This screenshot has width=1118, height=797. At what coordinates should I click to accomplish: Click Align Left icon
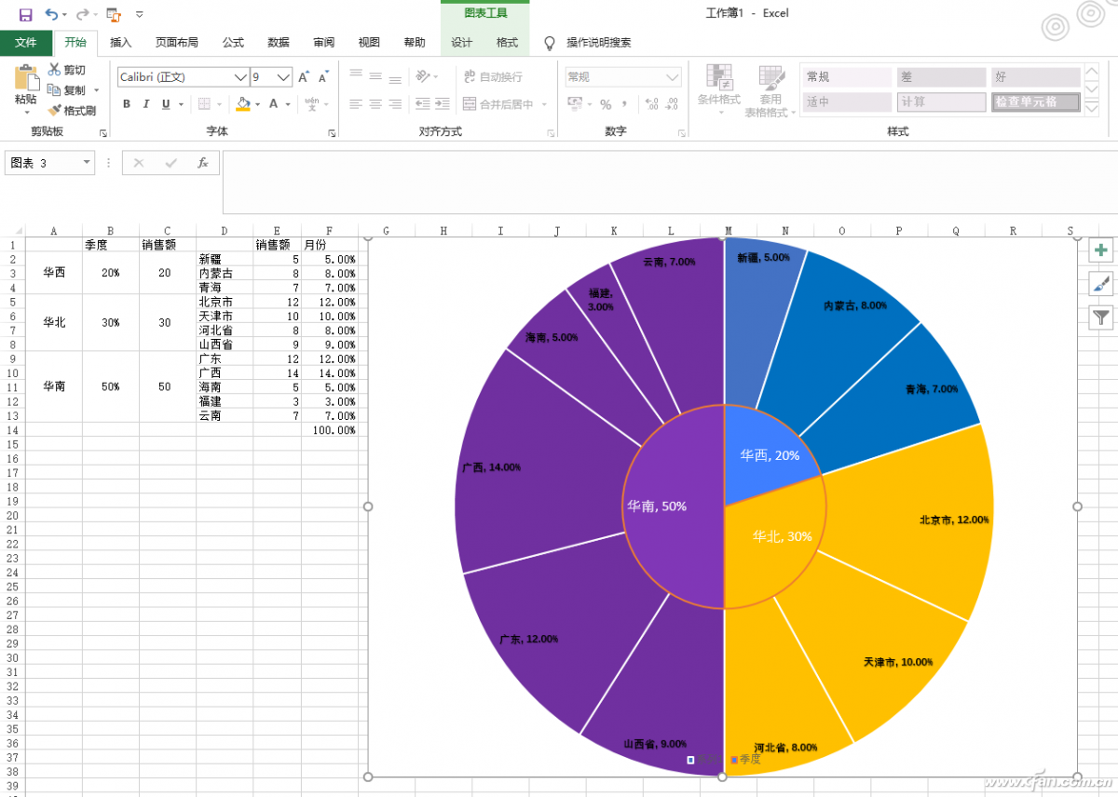coord(356,104)
